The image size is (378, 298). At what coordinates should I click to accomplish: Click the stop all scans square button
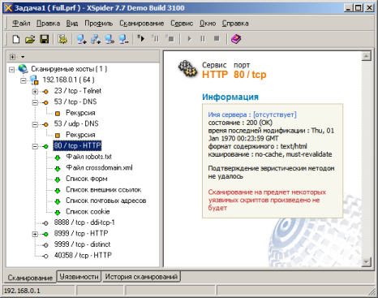coord(217,39)
